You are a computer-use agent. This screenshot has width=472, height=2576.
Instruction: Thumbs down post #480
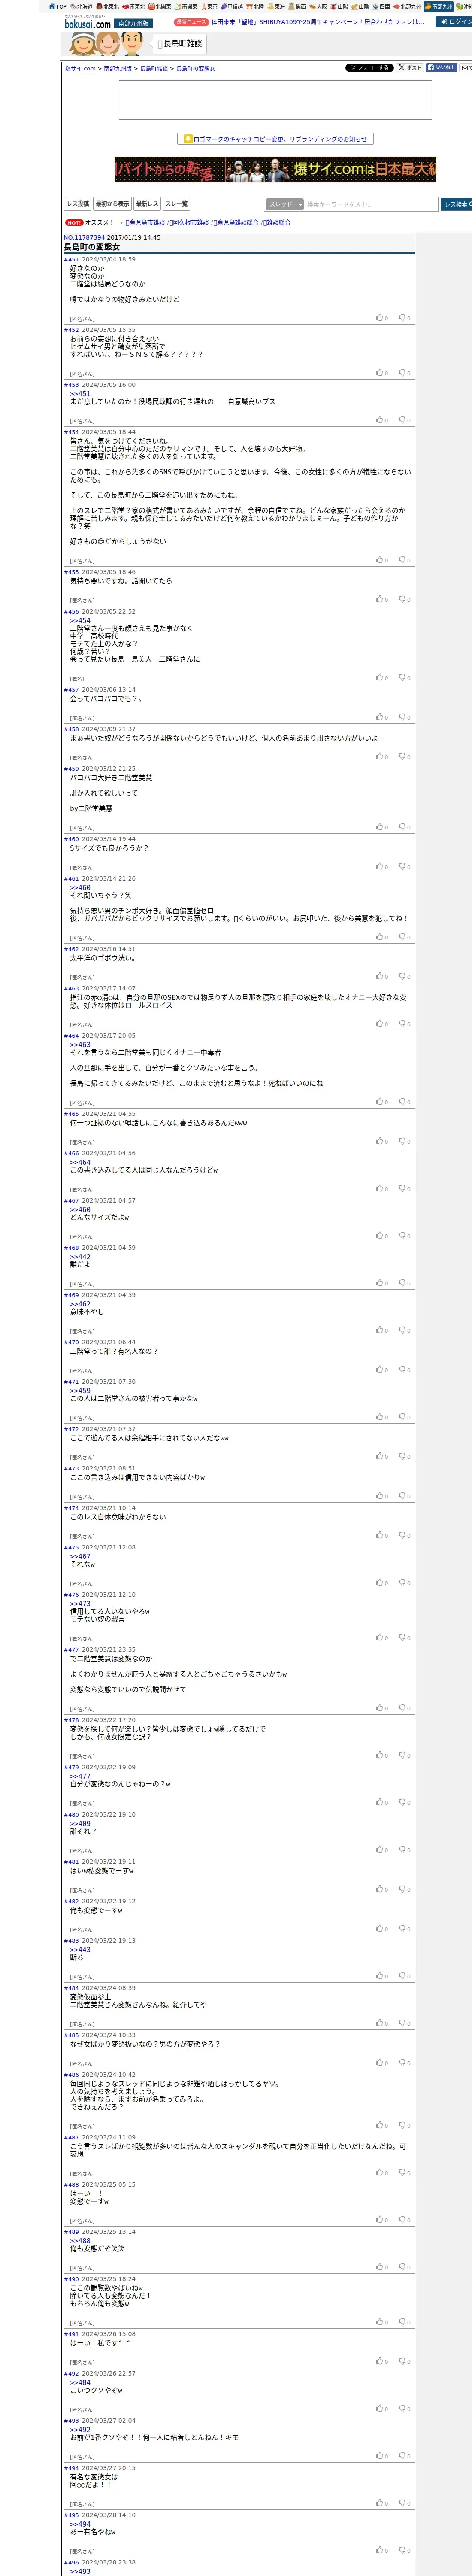(402, 1850)
